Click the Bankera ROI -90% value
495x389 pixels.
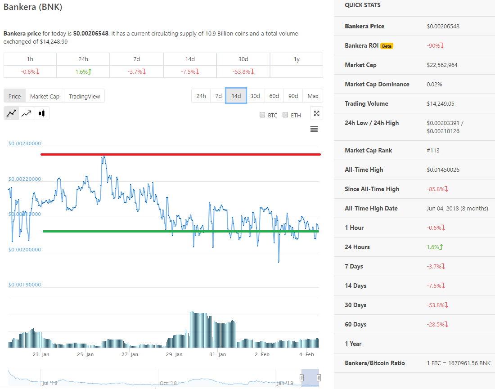tap(435, 46)
